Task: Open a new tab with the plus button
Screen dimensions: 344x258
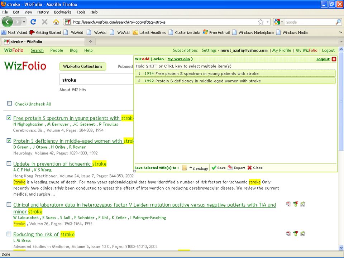Action: pyautogui.click(x=90, y=42)
